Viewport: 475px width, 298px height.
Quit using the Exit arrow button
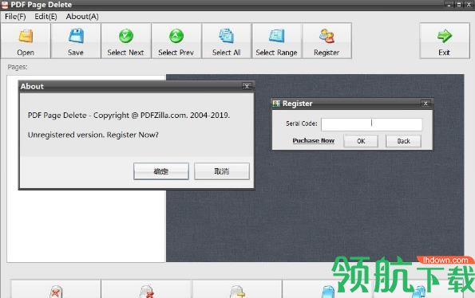(445, 41)
